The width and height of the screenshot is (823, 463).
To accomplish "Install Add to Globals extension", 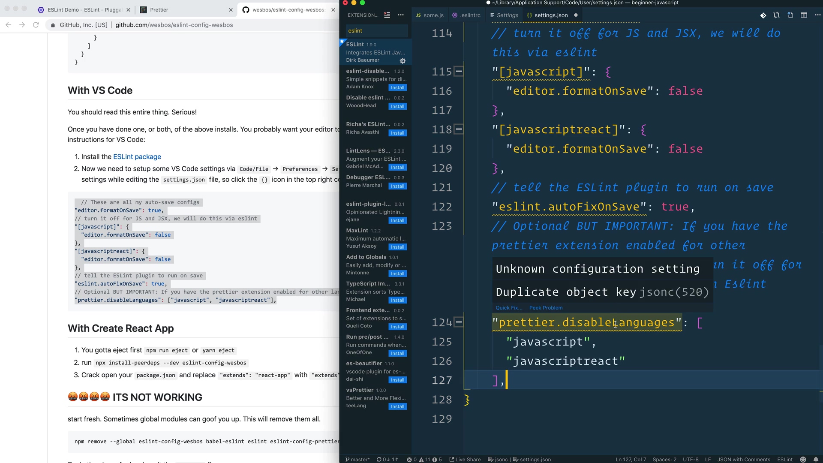I will pyautogui.click(x=397, y=274).
